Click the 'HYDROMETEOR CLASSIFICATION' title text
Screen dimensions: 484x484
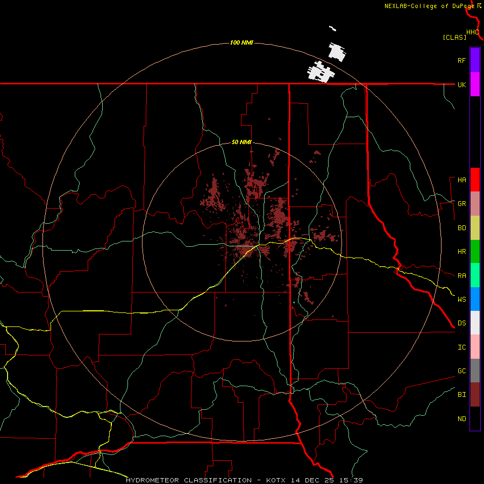(x=189, y=480)
